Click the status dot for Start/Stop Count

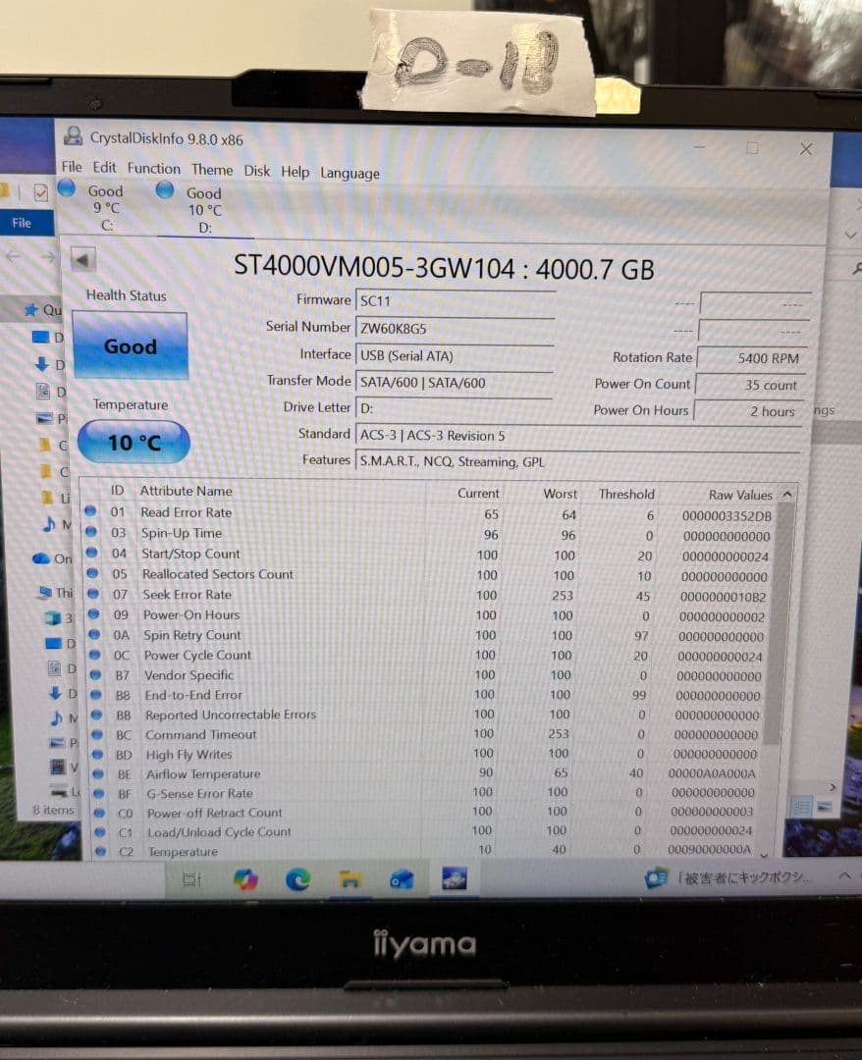click(x=92, y=553)
